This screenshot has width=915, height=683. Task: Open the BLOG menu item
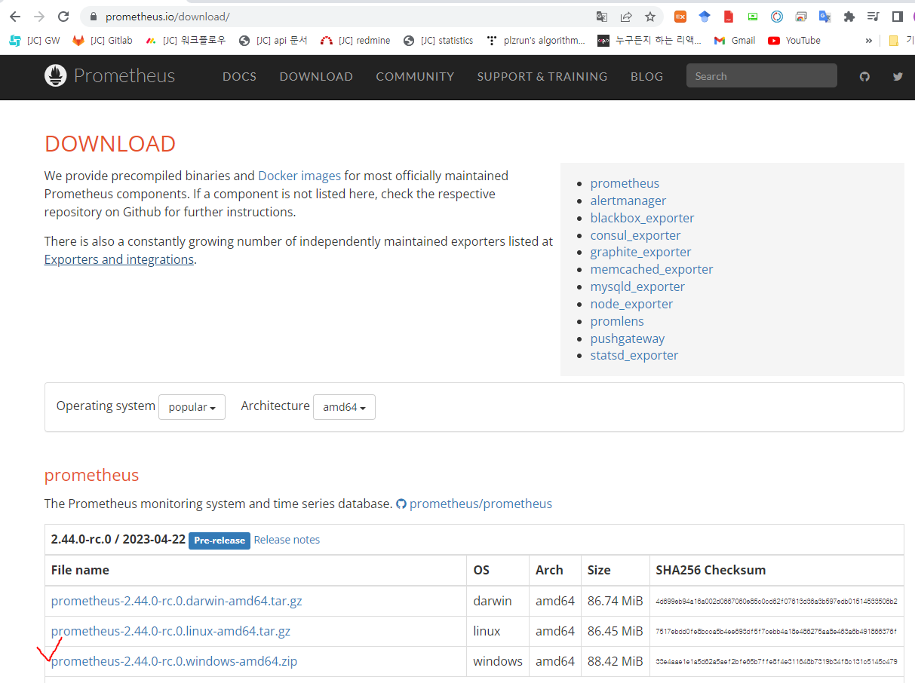[x=646, y=76]
